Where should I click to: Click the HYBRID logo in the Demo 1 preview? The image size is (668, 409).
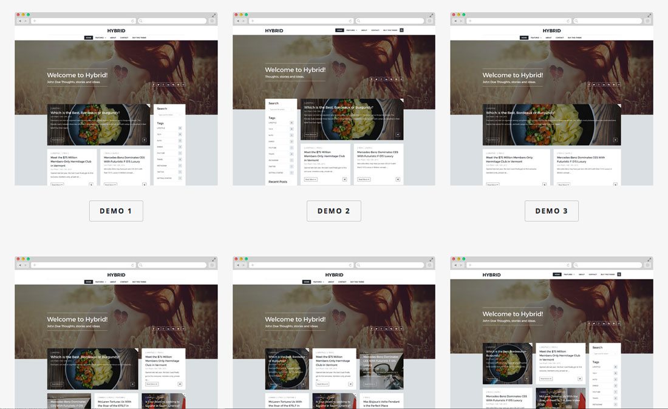point(117,30)
